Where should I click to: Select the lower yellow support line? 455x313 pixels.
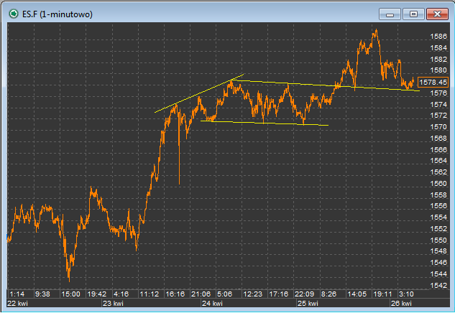pyautogui.click(x=265, y=123)
